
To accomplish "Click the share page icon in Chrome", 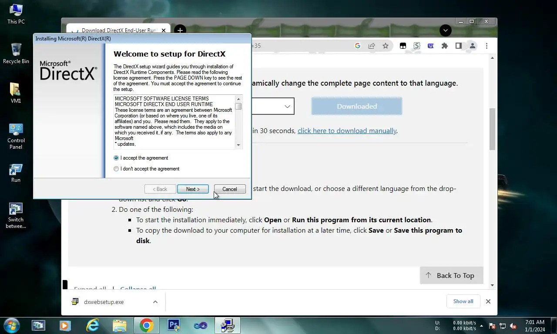I will click(x=372, y=46).
